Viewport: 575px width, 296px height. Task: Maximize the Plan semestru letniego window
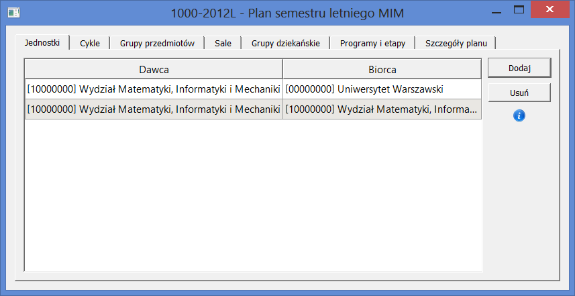point(519,10)
